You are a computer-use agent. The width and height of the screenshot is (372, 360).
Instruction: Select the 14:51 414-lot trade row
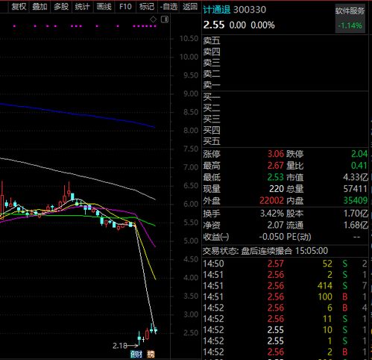285,285
